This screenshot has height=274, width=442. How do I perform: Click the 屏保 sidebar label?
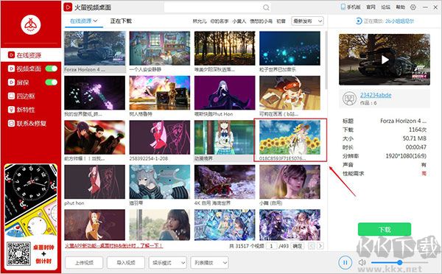point(23,82)
